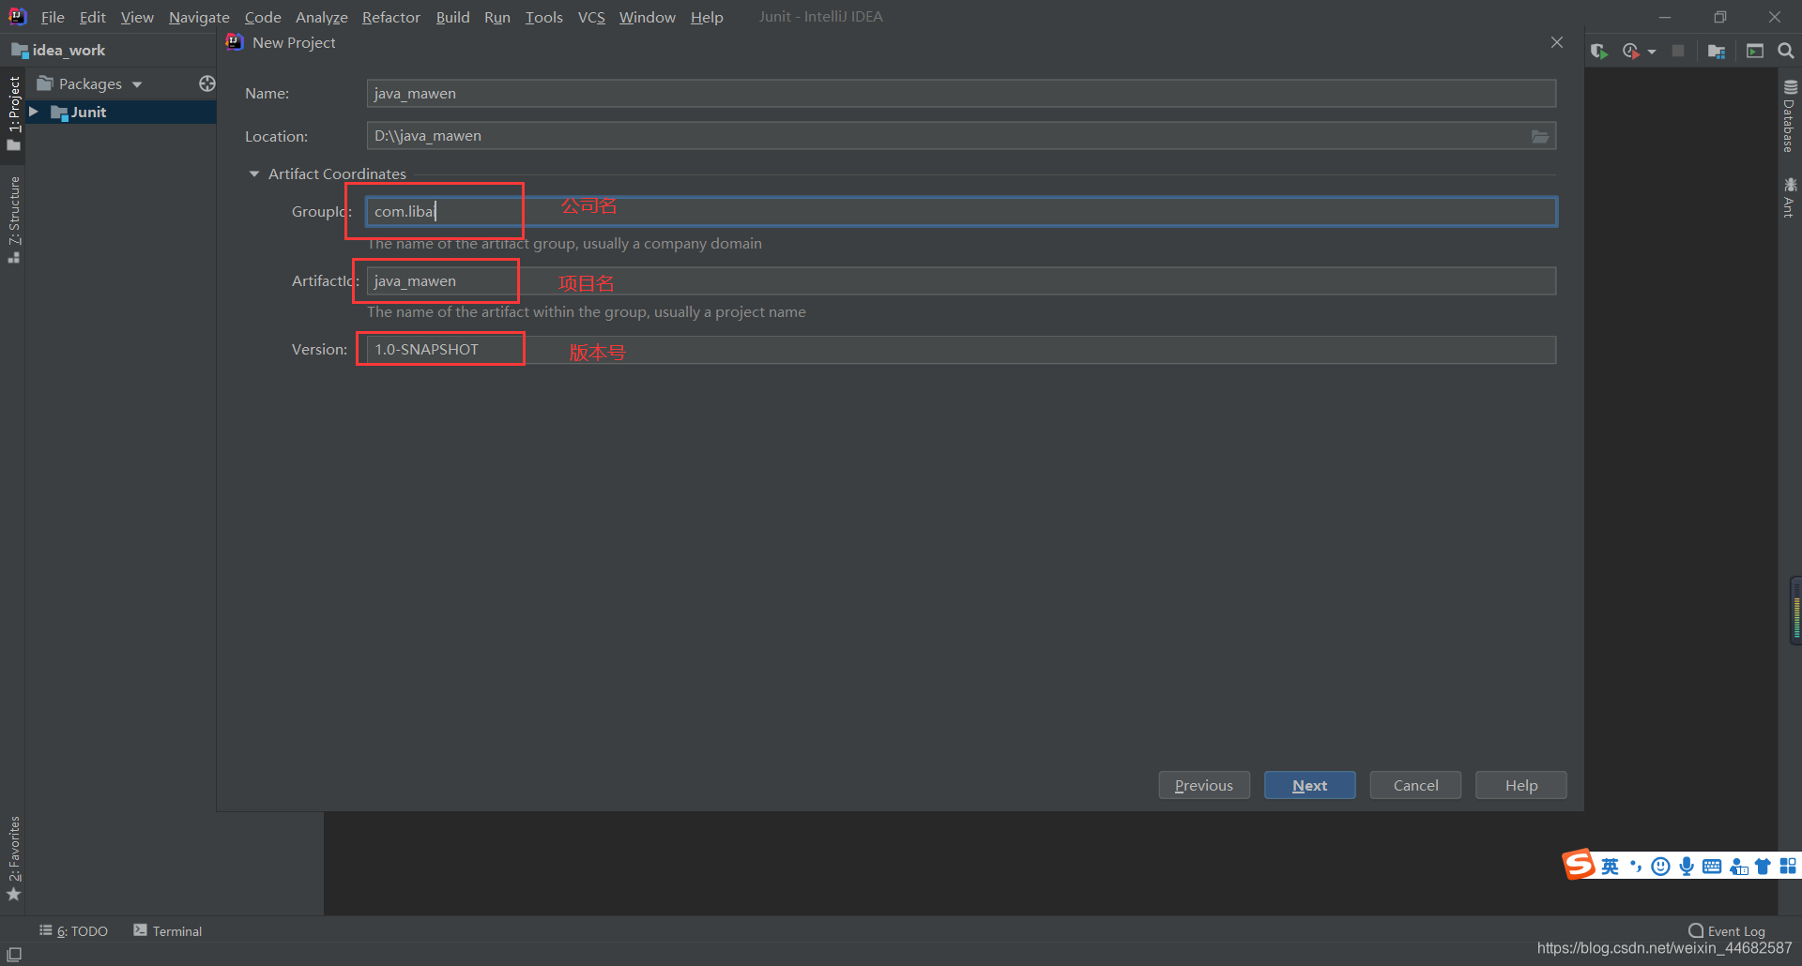Open the Edit menu

[92, 17]
